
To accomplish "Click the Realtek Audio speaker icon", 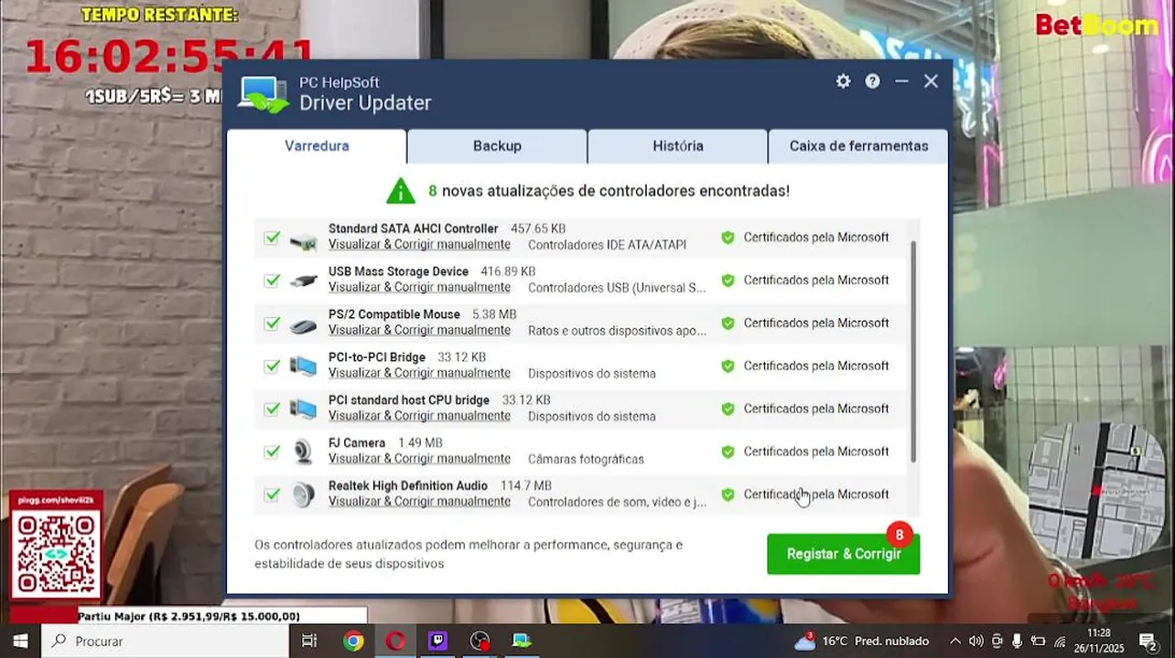I will (303, 495).
